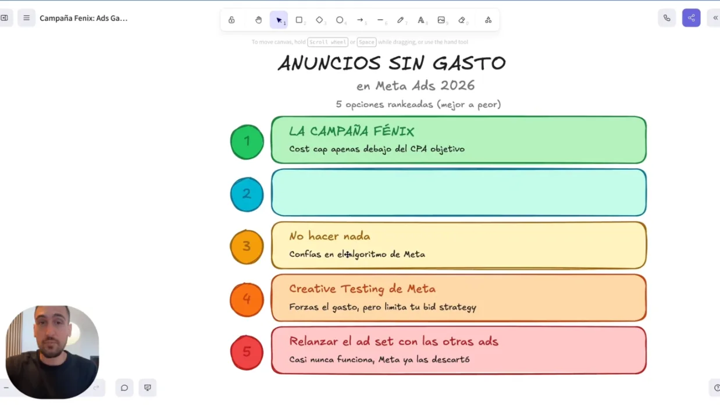The height and width of the screenshot is (405, 720).
Task: Select the Text tool
Action: 421,20
